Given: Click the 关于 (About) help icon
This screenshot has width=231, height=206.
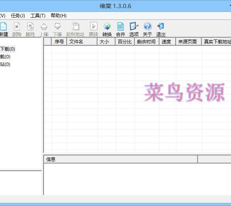Looking at the screenshot, I should coord(147,27).
